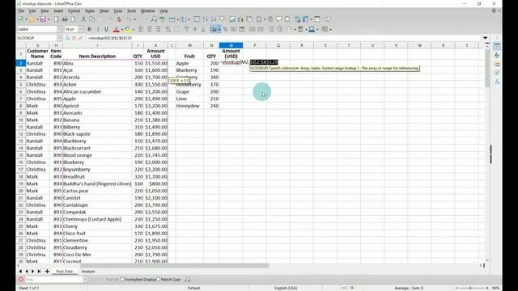Viewport: 518px width, 291px height.
Task: Click the AutoFilter funnel icon
Action: (222, 19)
